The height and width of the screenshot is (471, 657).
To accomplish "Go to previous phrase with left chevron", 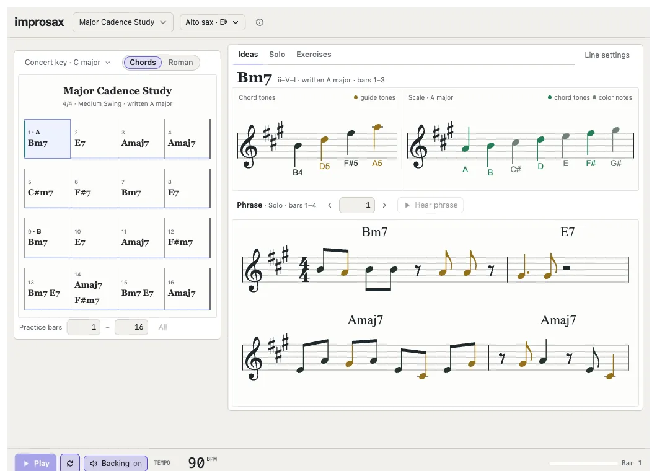I will tap(330, 205).
